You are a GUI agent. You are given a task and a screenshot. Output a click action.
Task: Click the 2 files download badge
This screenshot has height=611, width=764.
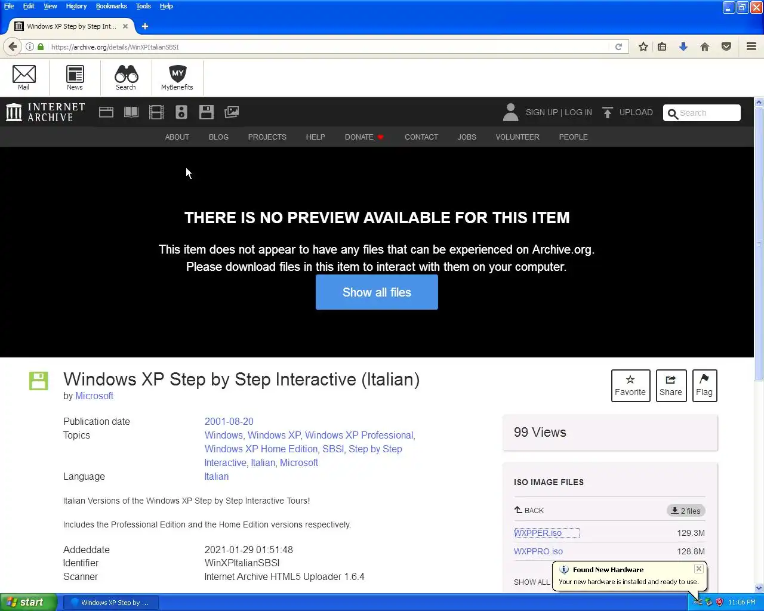pos(686,511)
